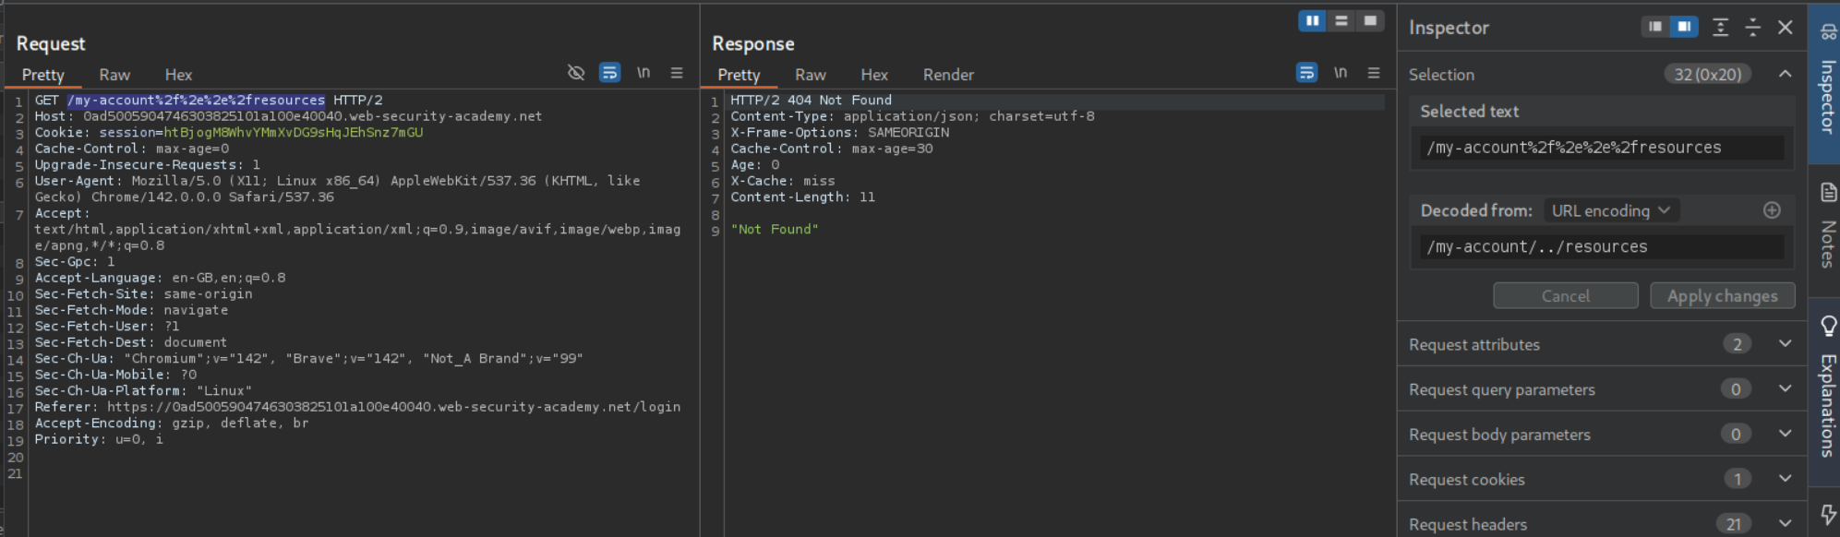Click the decoded text field /my-account/../resources
Viewport: 1840px width, 537px height.
point(1602,247)
